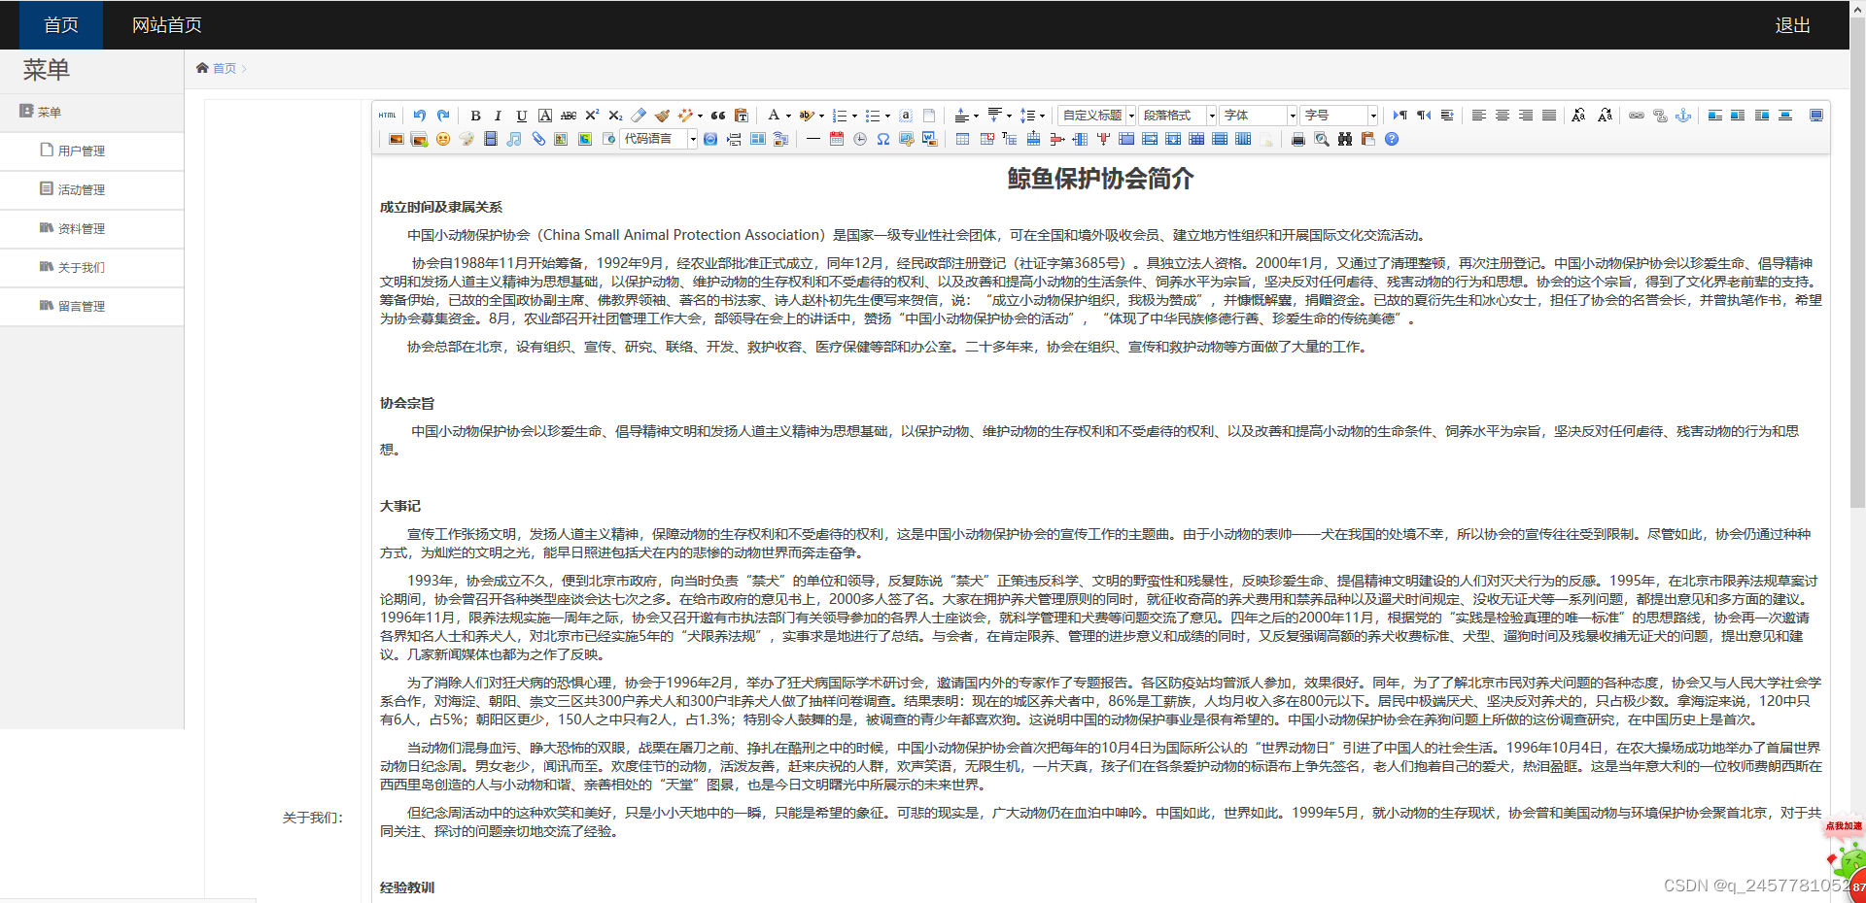The height and width of the screenshot is (903, 1866).
Task: Open font color dropdown arrow
Action: click(x=788, y=117)
